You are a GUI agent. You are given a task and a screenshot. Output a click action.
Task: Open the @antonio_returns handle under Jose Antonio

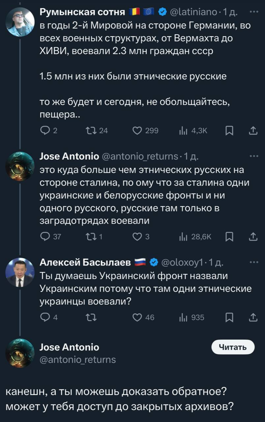78,359
